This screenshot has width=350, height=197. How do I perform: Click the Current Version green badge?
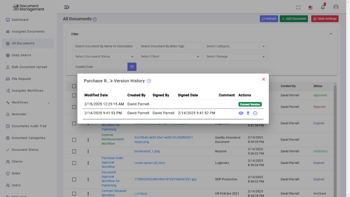coord(250,104)
